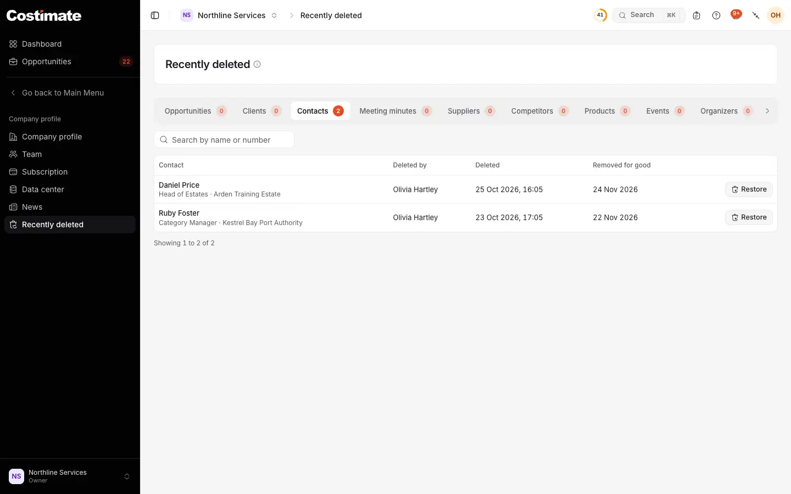Click the info icon beside Recently deleted title
This screenshot has height=494, width=791.
(257, 64)
